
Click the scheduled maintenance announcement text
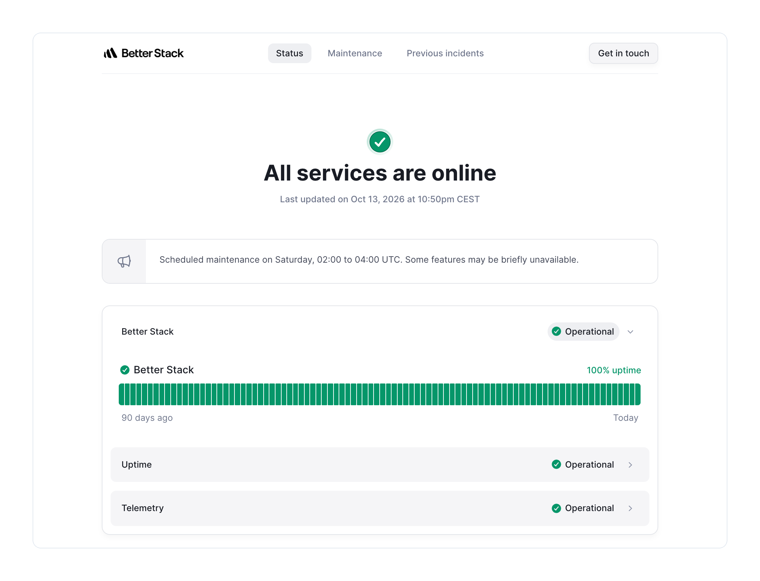[x=369, y=260]
